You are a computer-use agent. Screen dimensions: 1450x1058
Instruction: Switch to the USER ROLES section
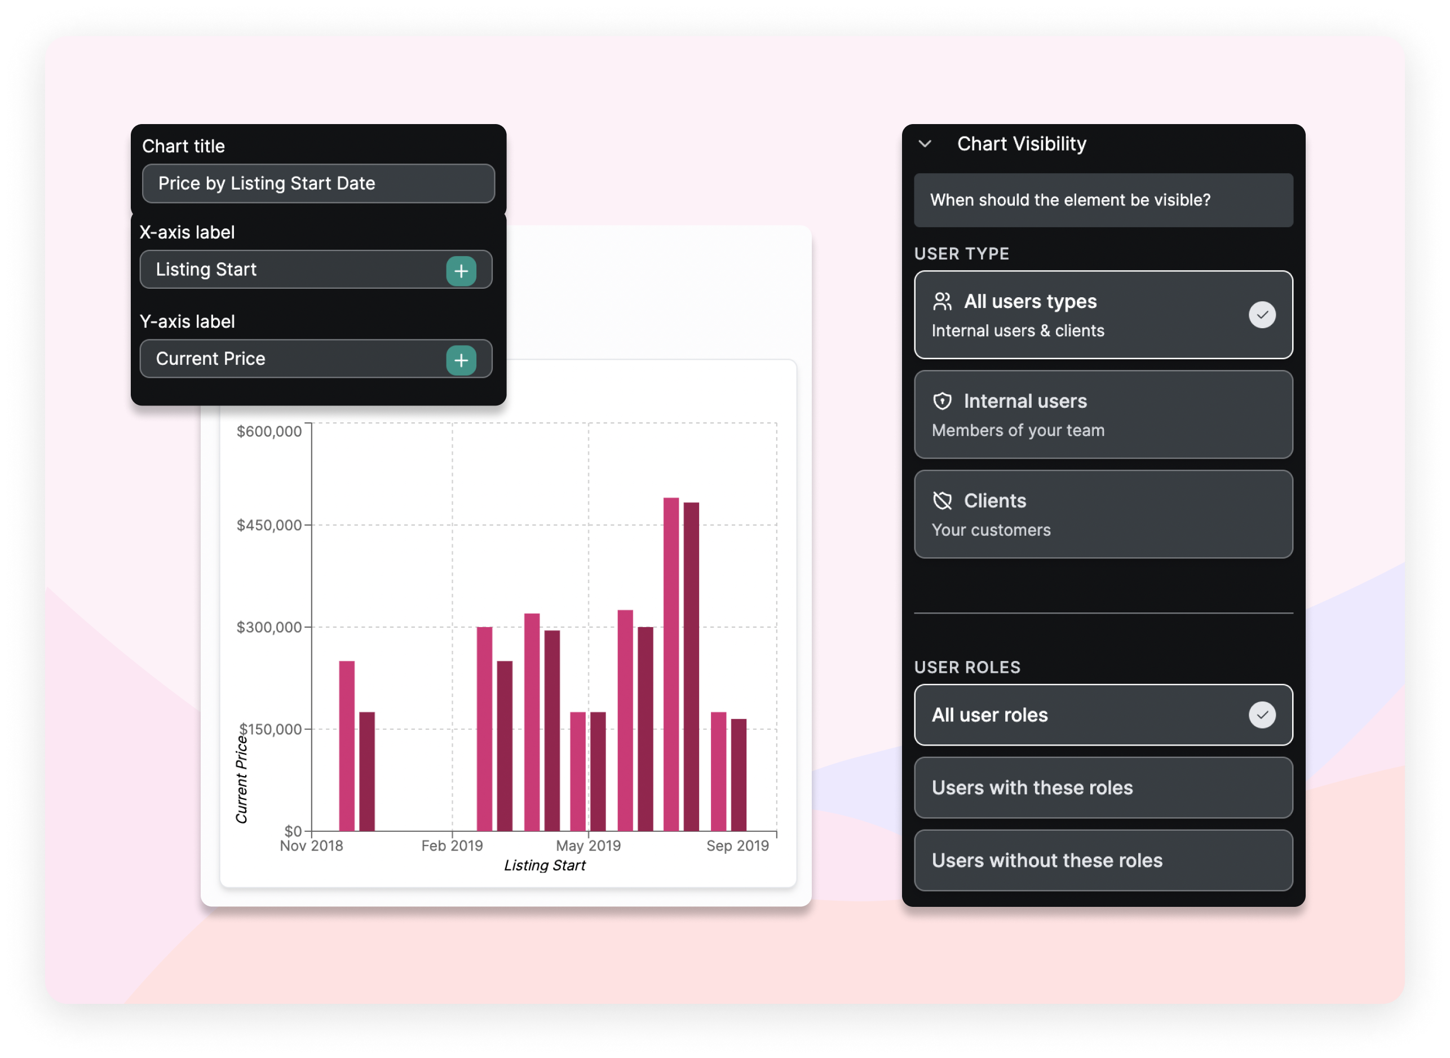coord(967,667)
